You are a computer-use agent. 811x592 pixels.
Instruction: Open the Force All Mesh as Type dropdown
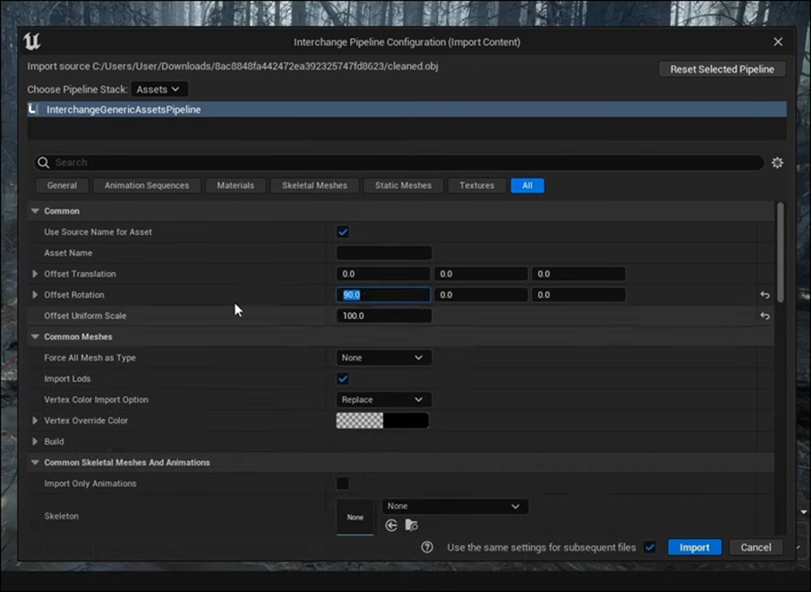coord(383,358)
